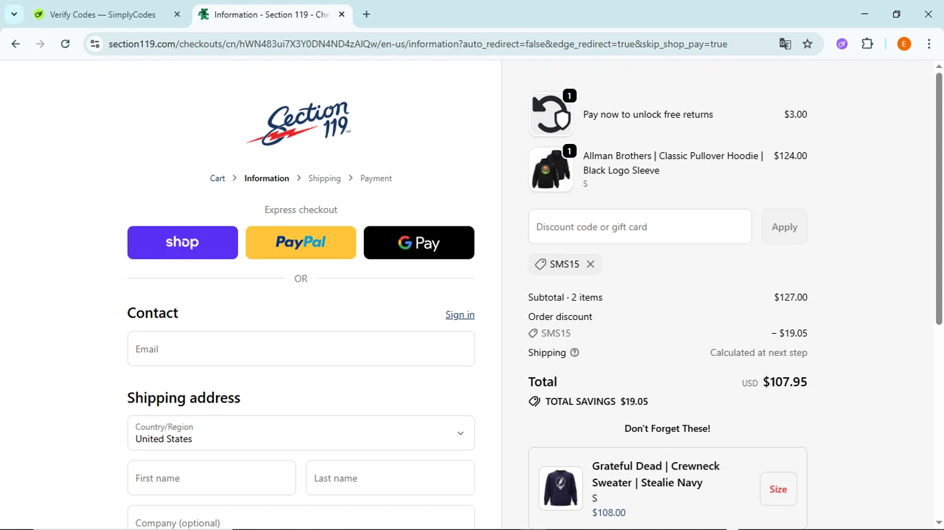Screen dimensions: 944x530
Task: Click the scroll down arrow
Action: pos(938,522)
